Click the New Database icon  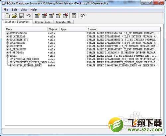8,16
